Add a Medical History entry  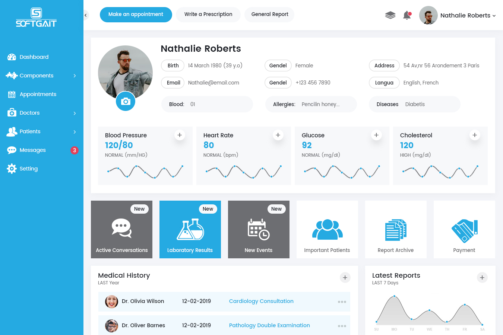[345, 278]
